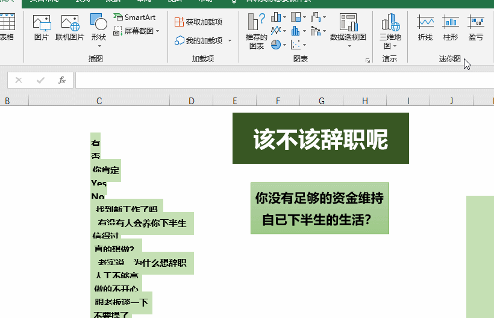Insert a SmartArt graphic
The width and height of the screenshot is (494, 318).
135,17
